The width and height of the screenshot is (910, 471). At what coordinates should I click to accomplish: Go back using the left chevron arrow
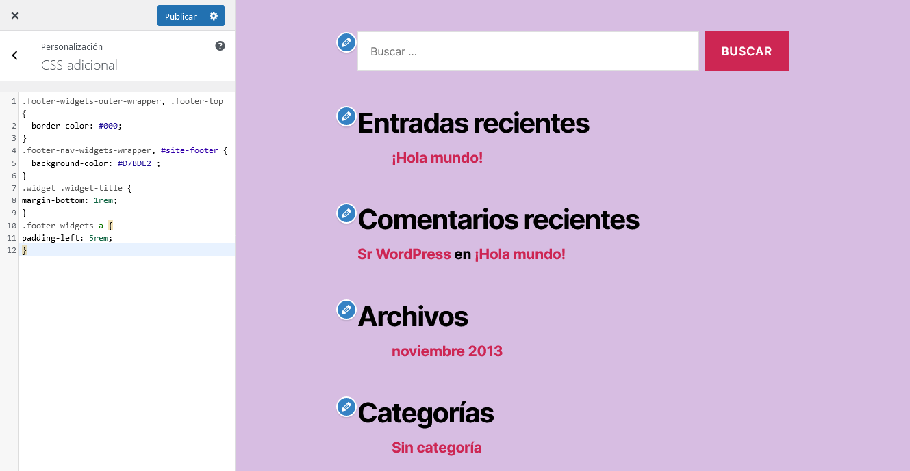coord(15,56)
